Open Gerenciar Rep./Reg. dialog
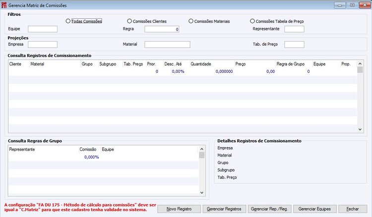Image resolution: width=372 pixels, height=217 pixels. (269, 209)
